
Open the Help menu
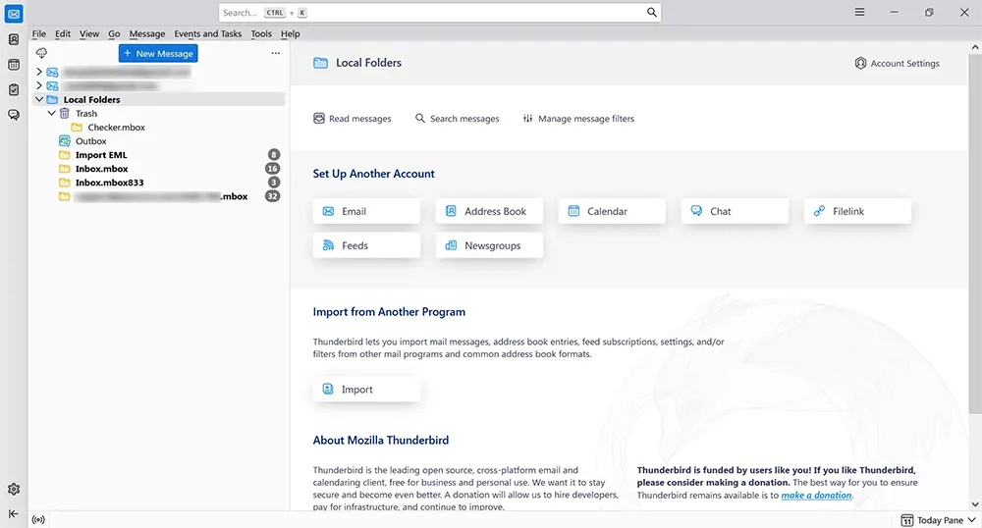[x=290, y=33]
